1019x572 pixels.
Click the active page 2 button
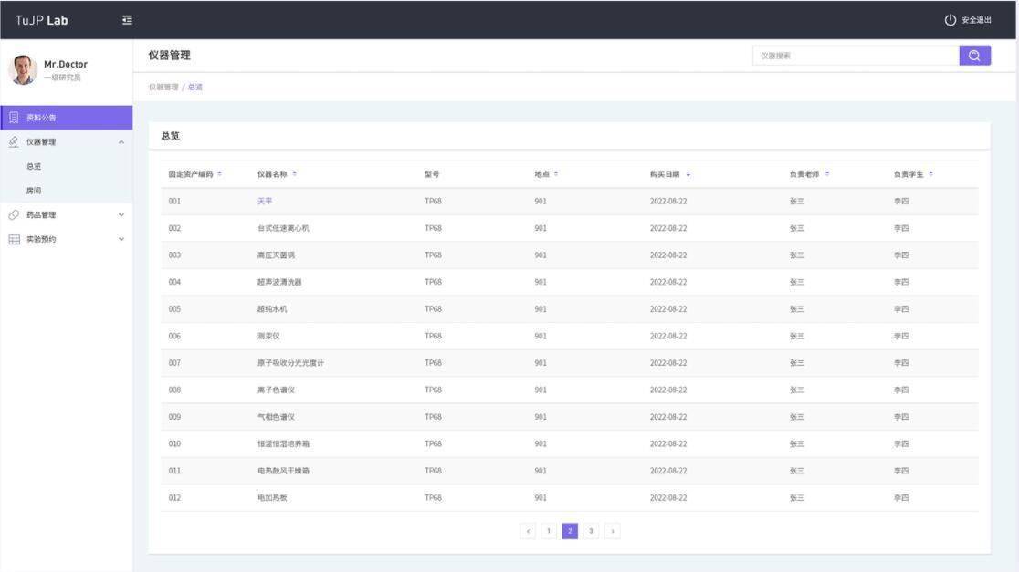click(570, 531)
